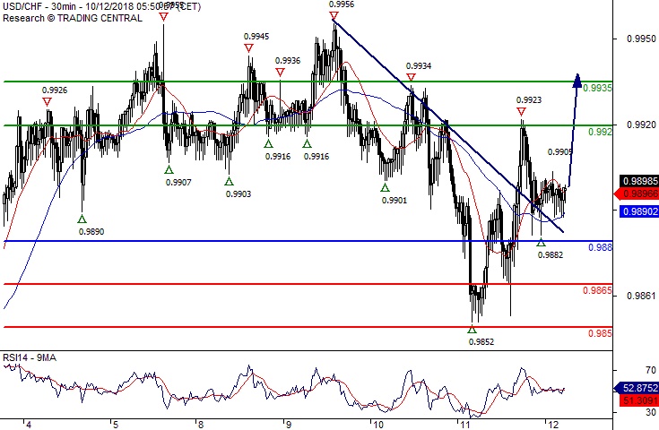Click the red 0.985 support level label

(600, 334)
